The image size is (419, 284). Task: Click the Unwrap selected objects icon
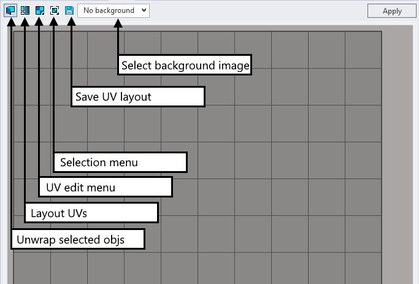(x=10, y=10)
